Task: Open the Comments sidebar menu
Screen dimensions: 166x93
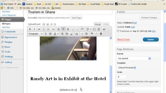Action: pyautogui.click(x=10, y=32)
